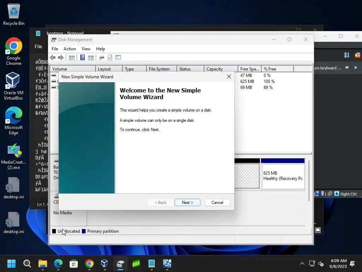Sort by the File System column header
Image resolution: width=362 pixels, height=272 pixels.
pos(162,69)
